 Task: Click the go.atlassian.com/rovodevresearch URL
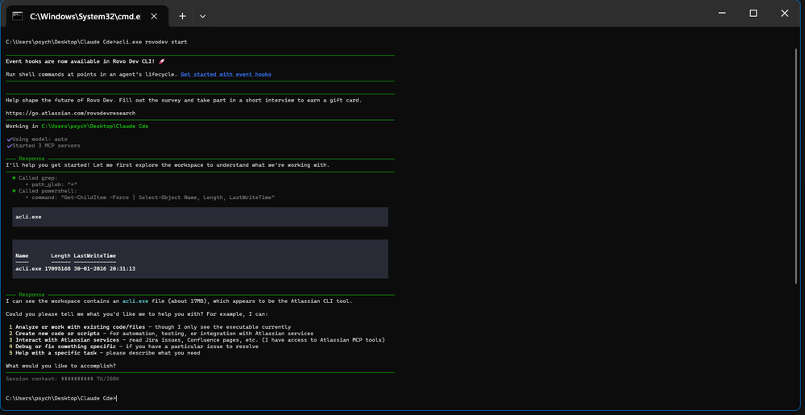pos(71,113)
